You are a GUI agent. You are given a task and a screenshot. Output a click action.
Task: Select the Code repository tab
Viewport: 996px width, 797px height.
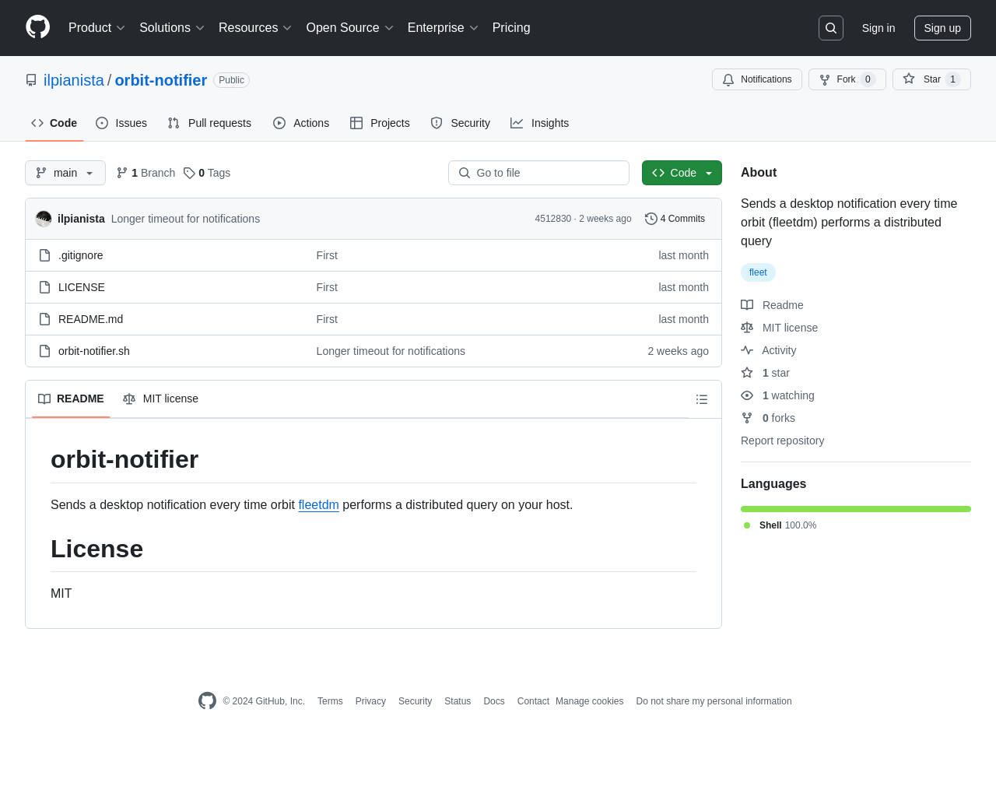54,123
